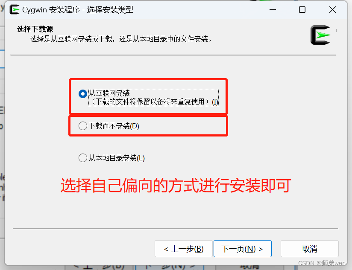This screenshot has width=352, height=270.
Task: Minimize the Cygwin installer window
Action: (273, 10)
